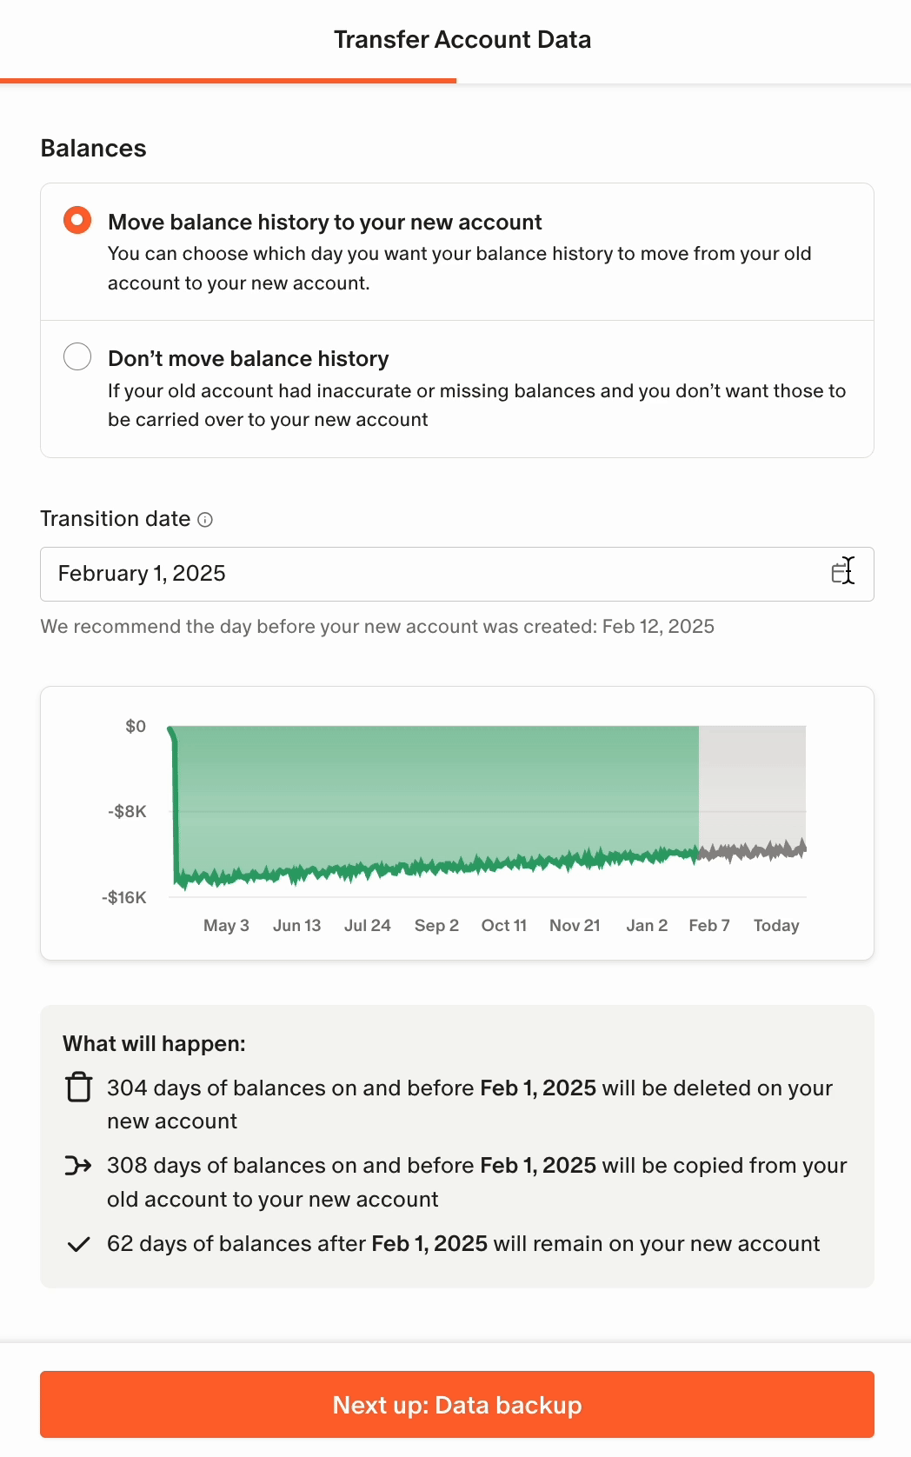Click the Oct 11 chart axis label
The image size is (911, 1457).
504,926
